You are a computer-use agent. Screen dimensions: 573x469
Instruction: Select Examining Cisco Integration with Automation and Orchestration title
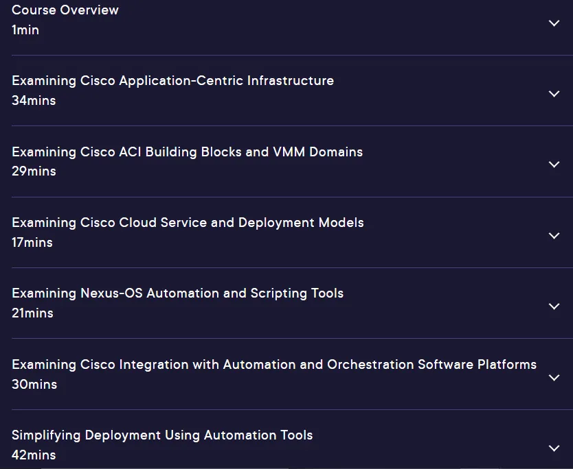[x=274, y=364]
